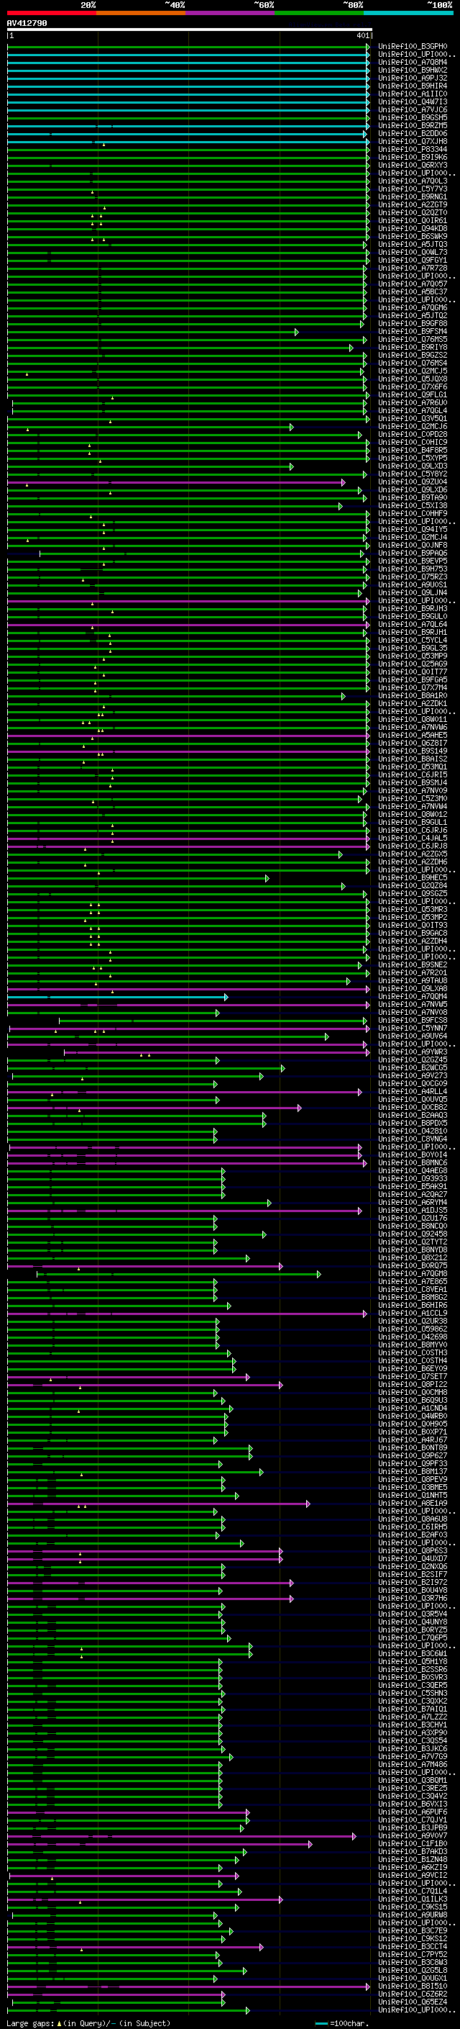460x2029 pixels.
Task: Open hit UniRef100_Q0CB82
Action: [x=413, y=1108]
